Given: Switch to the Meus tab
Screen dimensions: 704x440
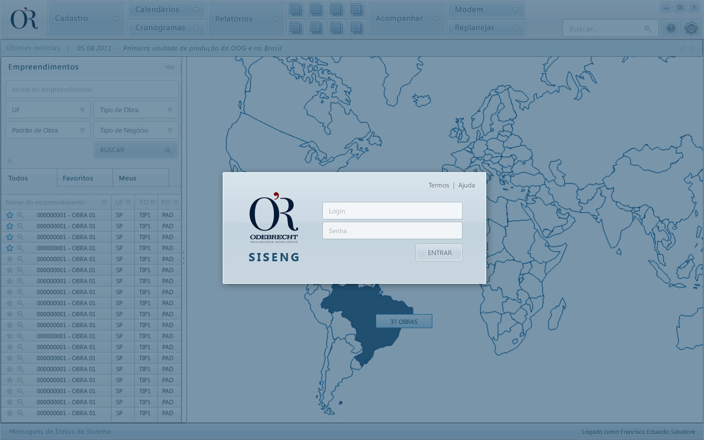Looking at the screenshot, I should [140, 178].
